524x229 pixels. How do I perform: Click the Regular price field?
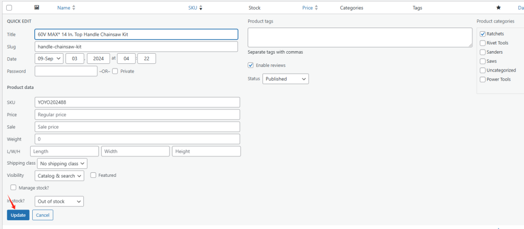137,114
